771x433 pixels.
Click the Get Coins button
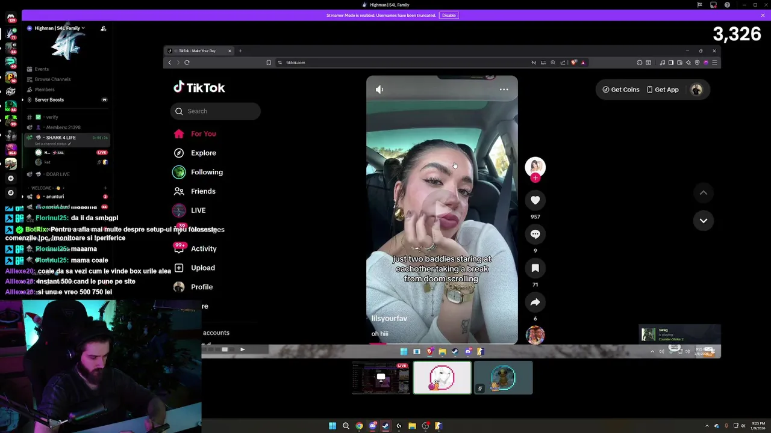pos(621,90)
